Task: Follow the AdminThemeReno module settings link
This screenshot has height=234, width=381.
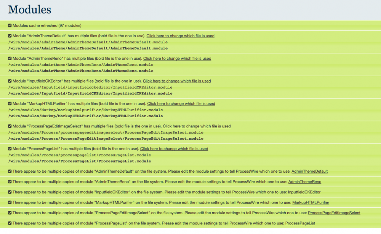Action: [305, 182]
